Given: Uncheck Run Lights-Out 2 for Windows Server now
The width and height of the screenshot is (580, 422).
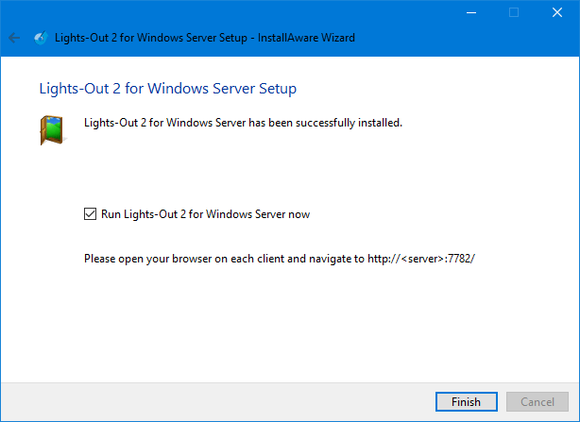Looking at the screenshot, I should click(x=90, y=214).
